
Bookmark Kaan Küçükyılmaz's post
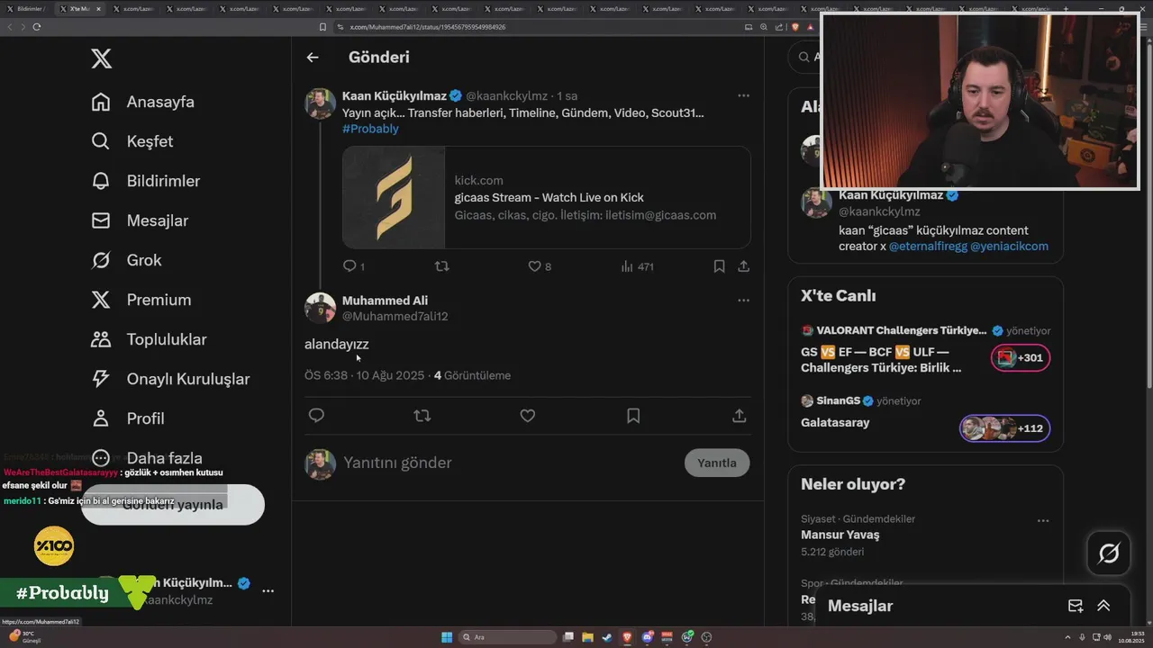tap(719, 266)
